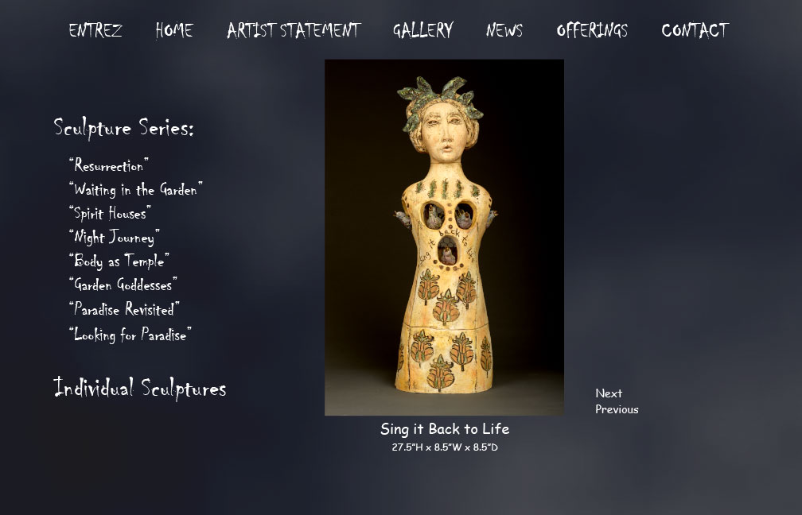Click Next to see following sculpture

(609, 393)
